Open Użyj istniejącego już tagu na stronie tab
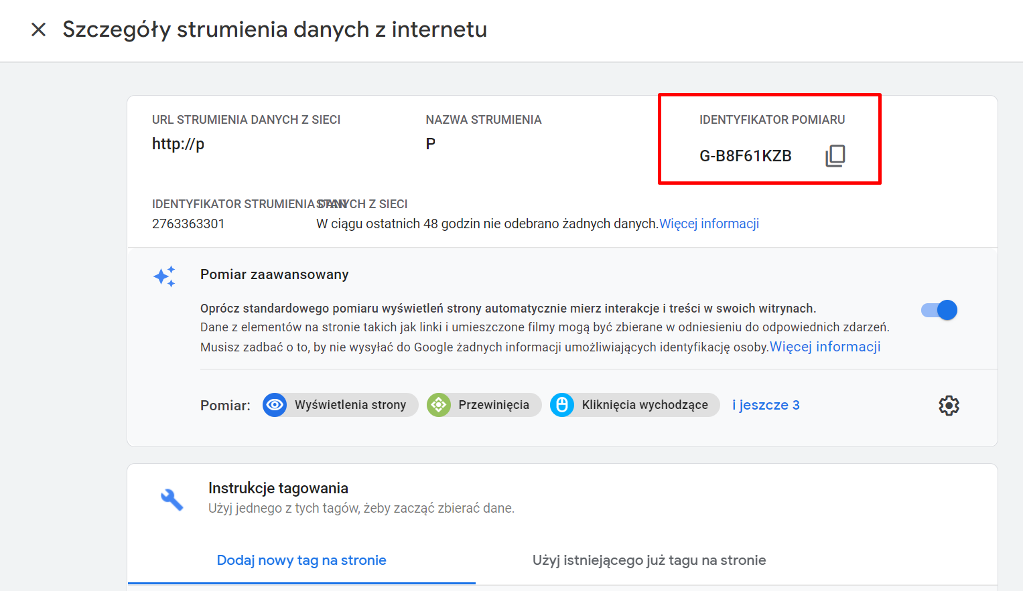The width and height of the screenshot is (1023, 591). point(649,560)
